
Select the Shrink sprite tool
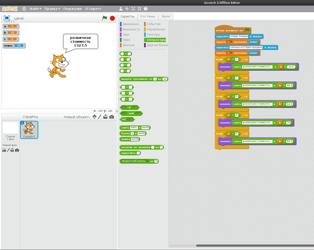[x=139, y=9]
